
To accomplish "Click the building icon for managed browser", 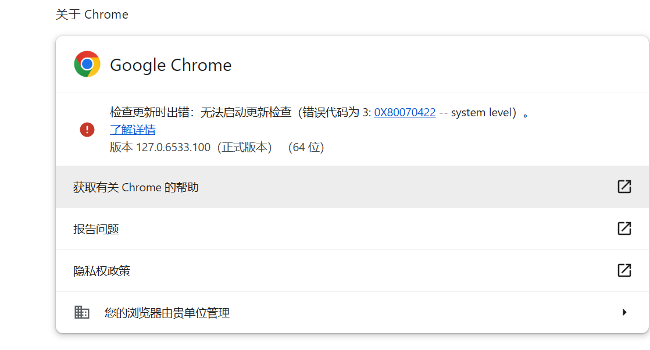I will [82, 312].
